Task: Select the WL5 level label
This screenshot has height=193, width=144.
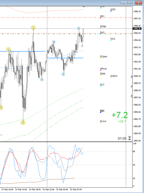Action: (112, 39)
